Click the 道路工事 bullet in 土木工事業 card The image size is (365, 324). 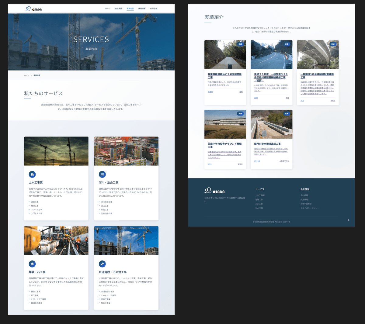[x=35, y=202]
